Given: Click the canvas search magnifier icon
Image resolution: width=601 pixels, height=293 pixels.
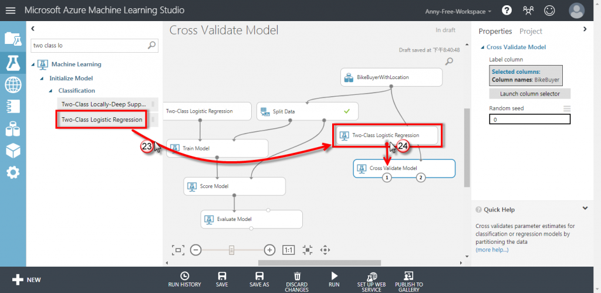Looking at the screenshot, I should click(449, 61).
